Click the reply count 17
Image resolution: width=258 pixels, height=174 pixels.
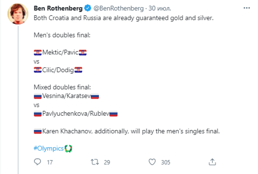click(50, 162)
